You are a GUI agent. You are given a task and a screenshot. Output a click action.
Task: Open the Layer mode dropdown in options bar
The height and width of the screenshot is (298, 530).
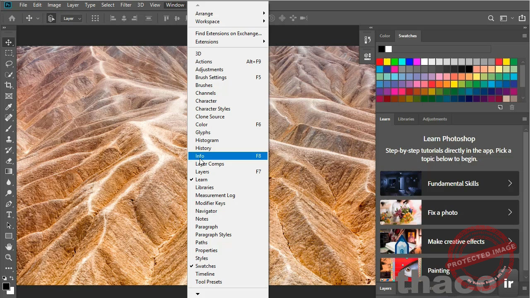click(x=71, y=18)
